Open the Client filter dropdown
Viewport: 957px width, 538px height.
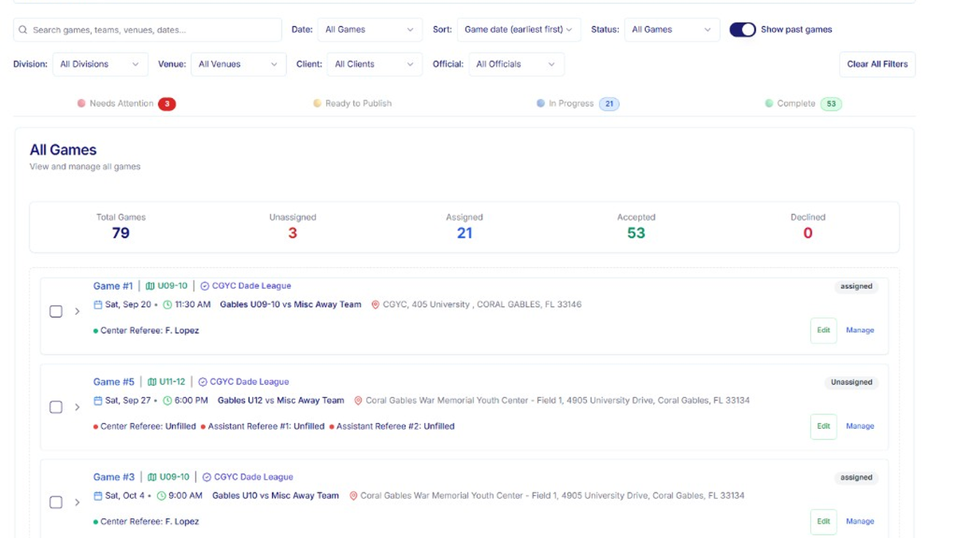coord(375,65)
